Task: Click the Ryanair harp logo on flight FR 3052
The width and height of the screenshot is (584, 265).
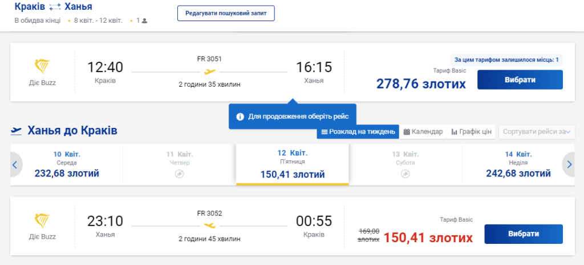Action: pos(42,221)
